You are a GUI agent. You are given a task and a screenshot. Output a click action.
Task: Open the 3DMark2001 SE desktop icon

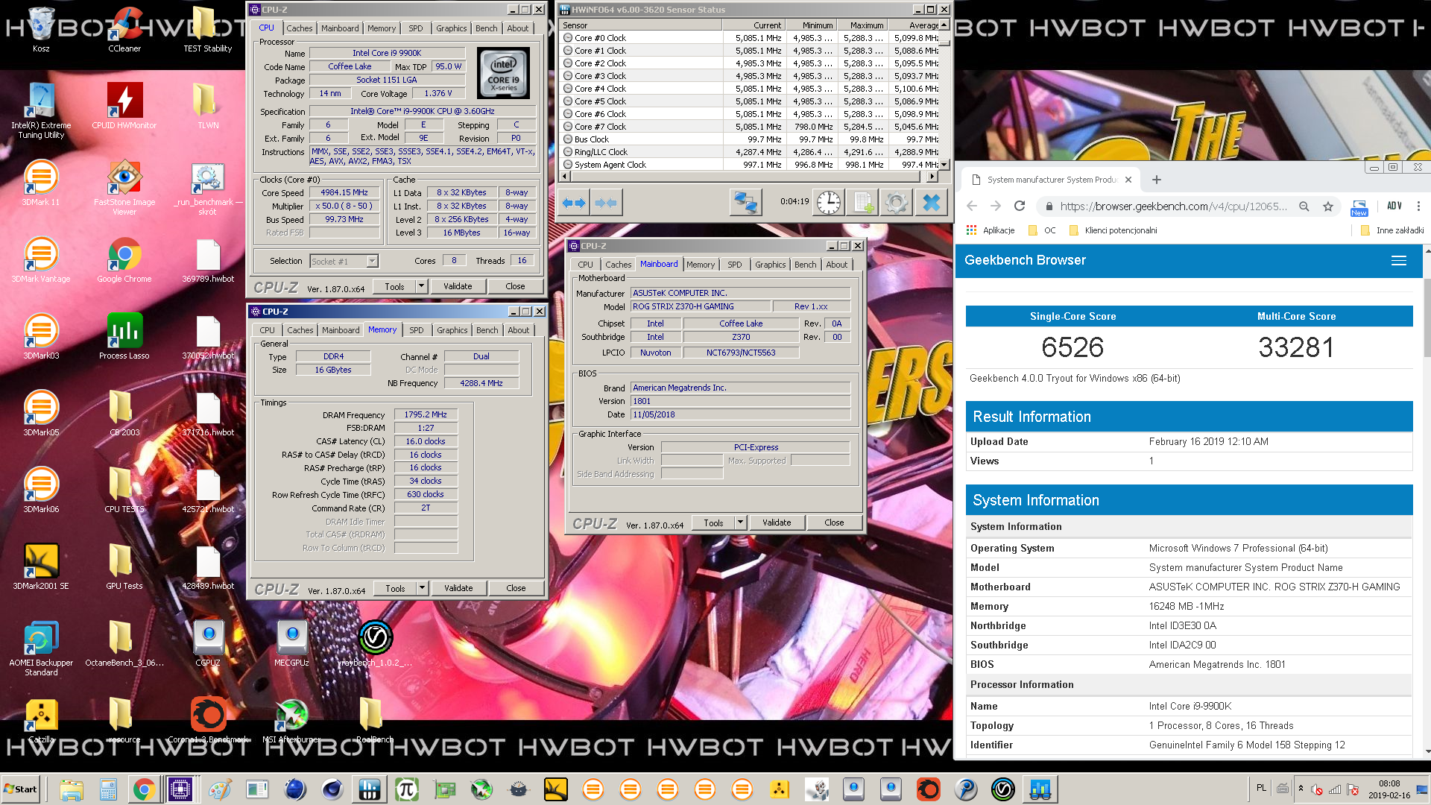click(x=41, y=567)
